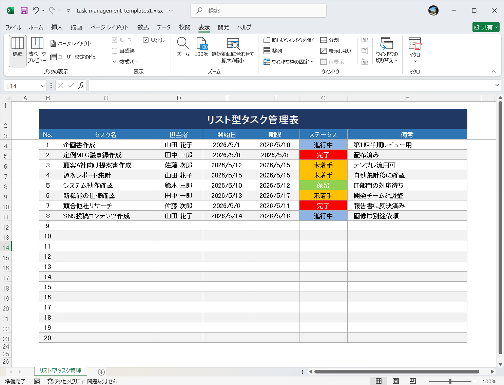504x385 pixels.
Task: Click the vertical scrollbar thumb
Action: pyautogui.click(x=500, y=228)
